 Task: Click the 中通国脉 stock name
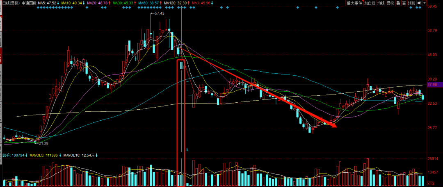[x=29, y=3]
